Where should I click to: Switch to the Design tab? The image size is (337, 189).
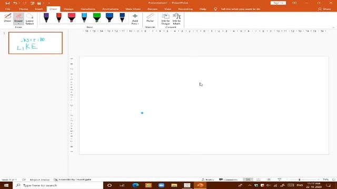[x=68, y=9]
